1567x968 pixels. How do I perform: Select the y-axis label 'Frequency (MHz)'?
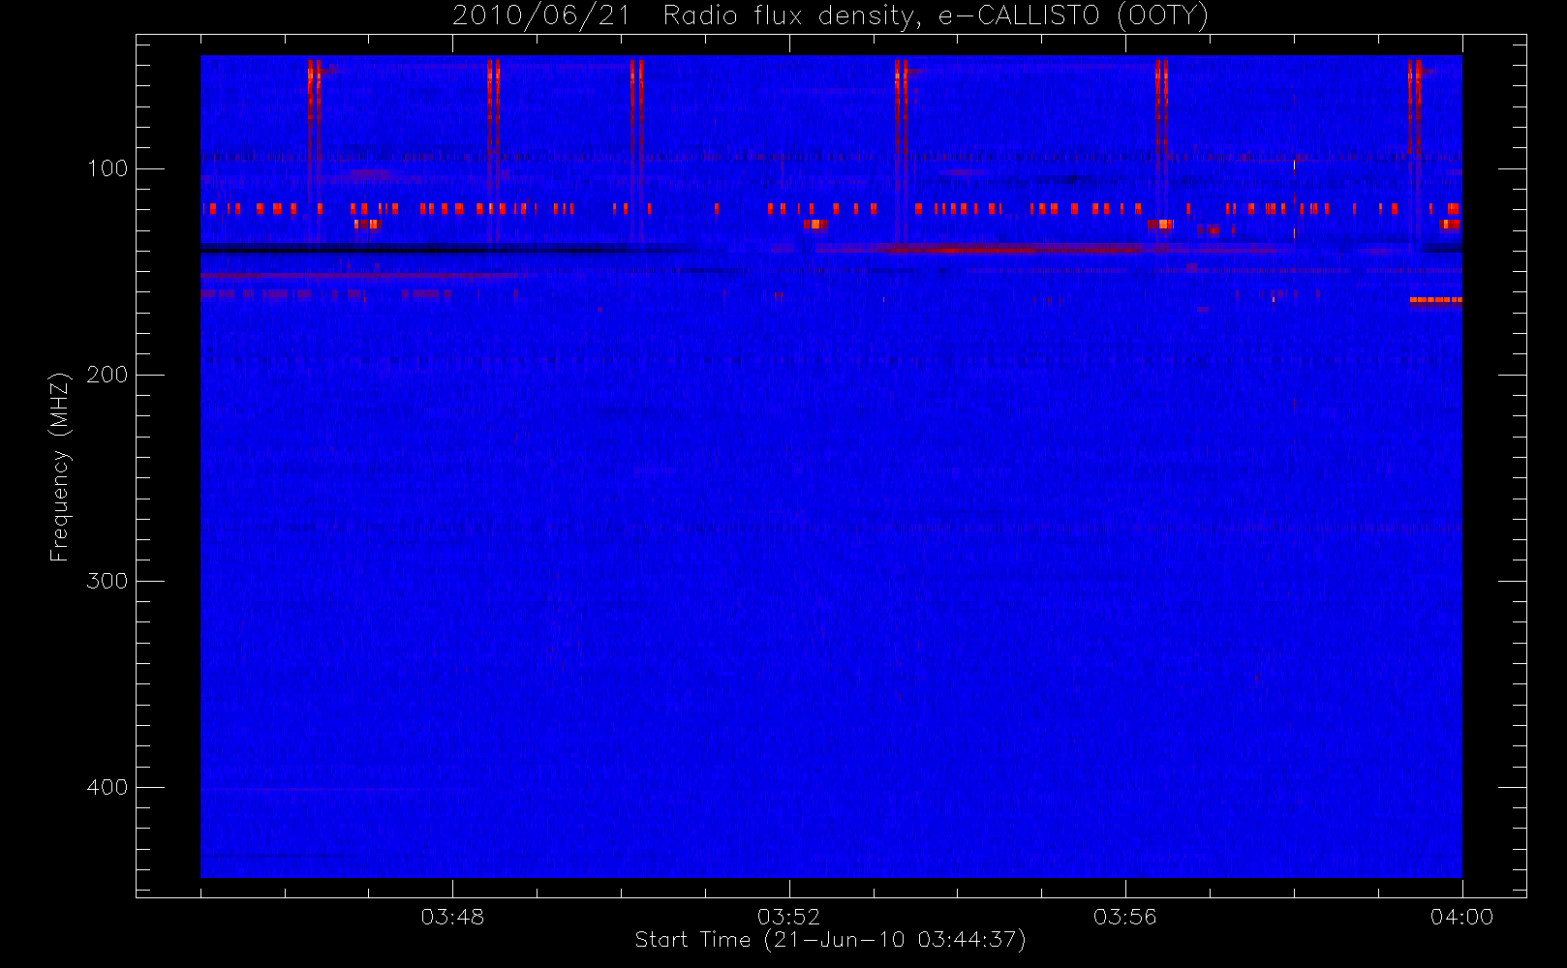[60, 467]
